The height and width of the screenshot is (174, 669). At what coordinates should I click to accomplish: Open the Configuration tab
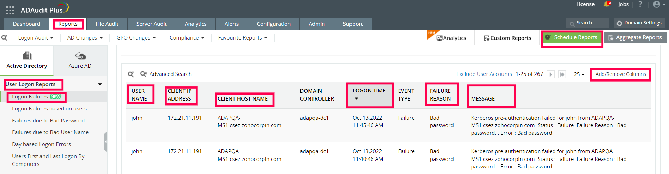pyautogui.click(x=273, y=24)
